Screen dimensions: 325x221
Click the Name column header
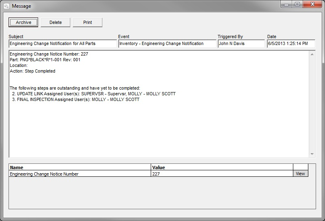[x=80, y=167]
